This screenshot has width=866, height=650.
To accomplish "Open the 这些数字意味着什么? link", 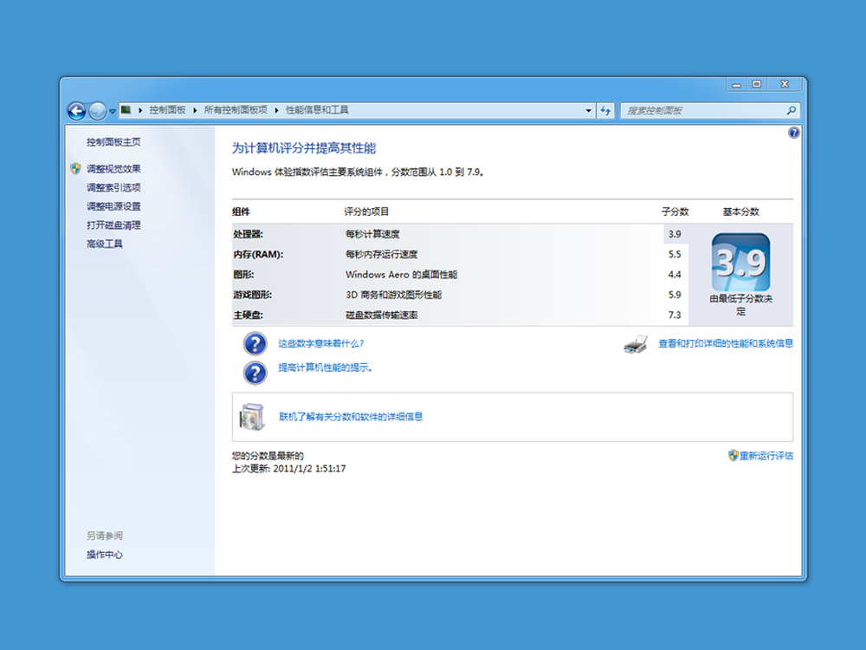I will (321, 343).
